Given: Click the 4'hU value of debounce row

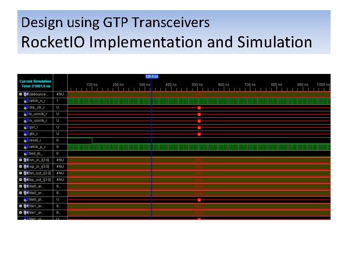Looking at the screenshot, I should (60, 94).
